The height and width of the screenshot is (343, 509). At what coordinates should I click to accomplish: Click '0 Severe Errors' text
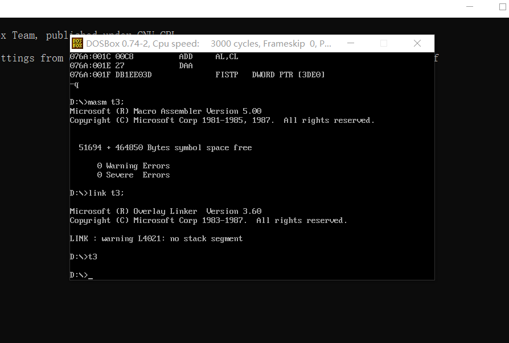[133, 175]
